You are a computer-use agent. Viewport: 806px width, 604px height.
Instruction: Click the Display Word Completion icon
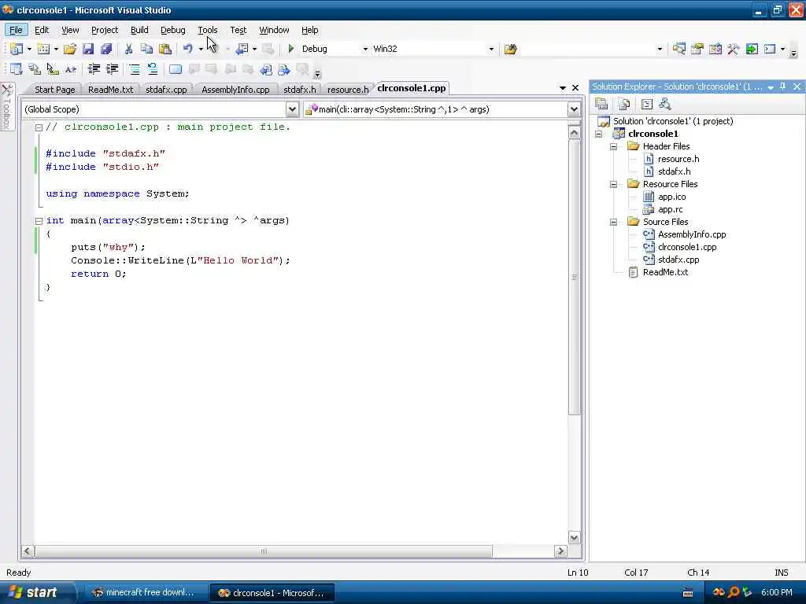click(x=70, y=69)
